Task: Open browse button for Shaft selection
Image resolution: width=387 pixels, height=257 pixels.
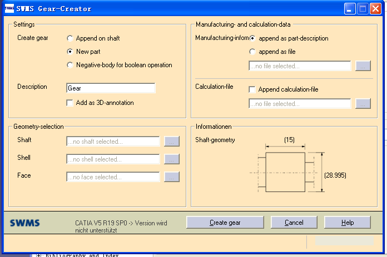Action: click(172, 141)
